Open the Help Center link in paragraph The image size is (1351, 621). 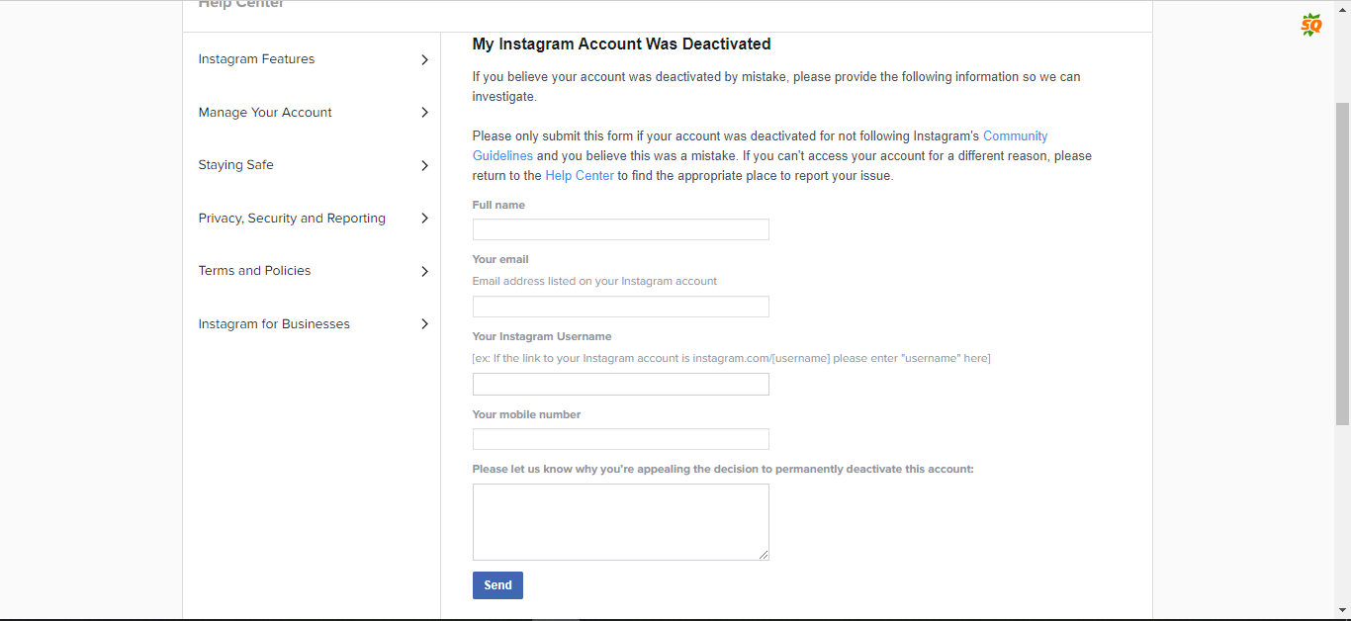pos(580,176)
